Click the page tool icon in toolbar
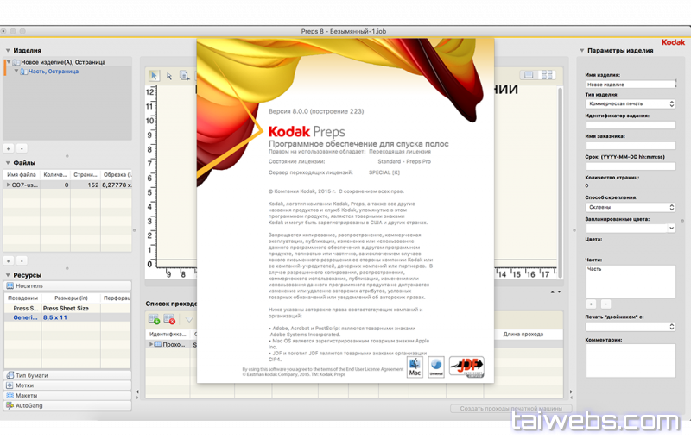691x445 pixels. 185,76
